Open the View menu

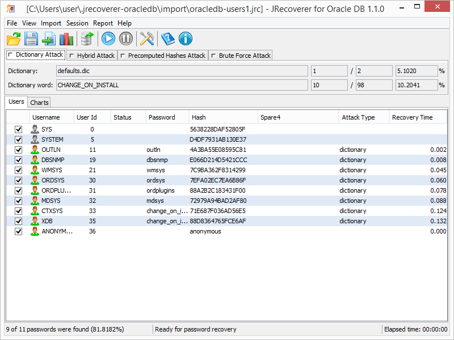coord(29,23)
